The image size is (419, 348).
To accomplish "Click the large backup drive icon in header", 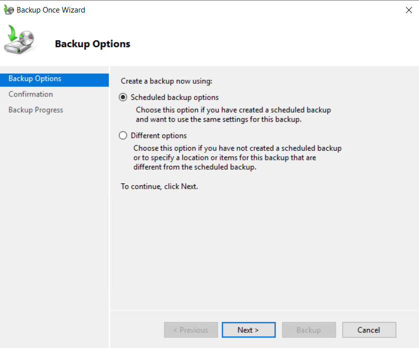I will click(20, 41).
